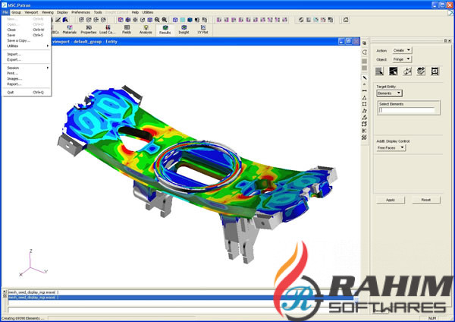Expand the Session submenu in File menu

(27, 68)
